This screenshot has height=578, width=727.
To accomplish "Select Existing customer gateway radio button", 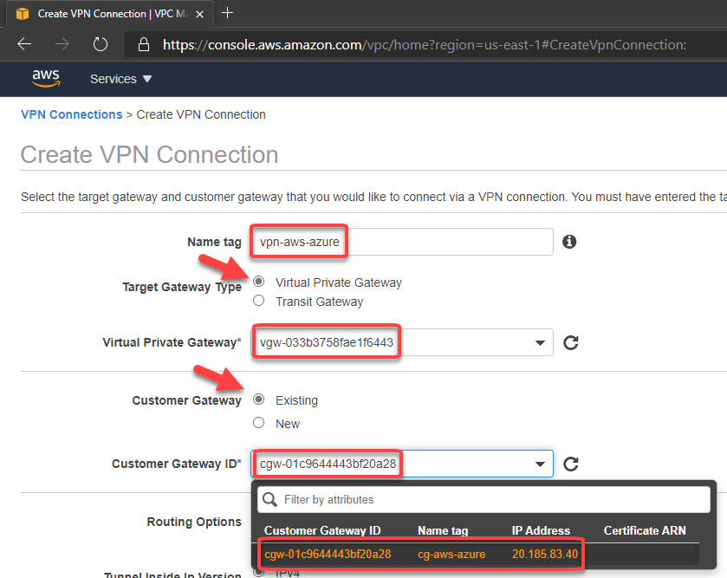I will [x=259, y=399].
